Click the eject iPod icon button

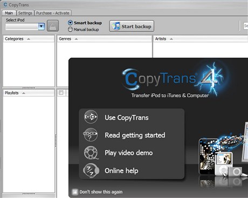click(x=53, y=26)
